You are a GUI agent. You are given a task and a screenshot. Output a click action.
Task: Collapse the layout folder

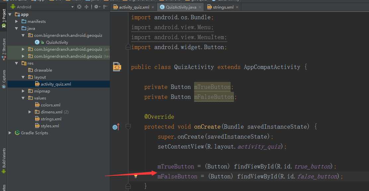pos(23,77)
